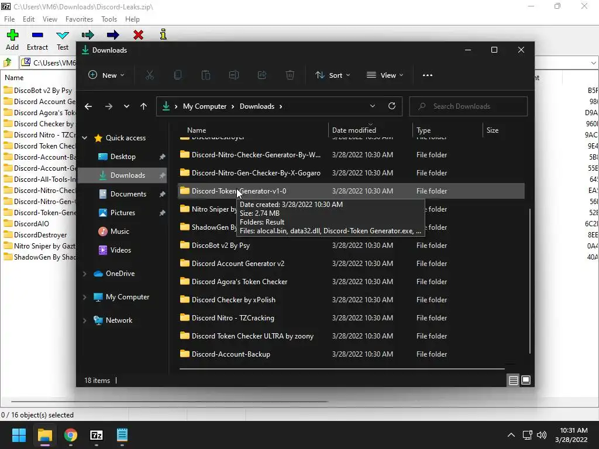Open 7-Zip address bar dropdown arrow
The image size is (599, 449).
pos(593,63)
